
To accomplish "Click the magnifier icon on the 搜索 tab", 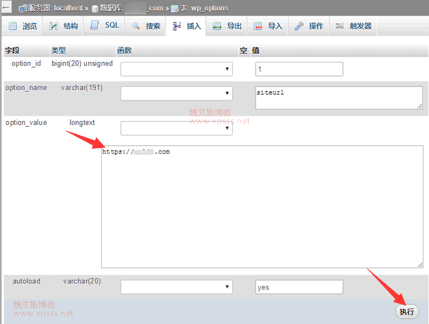I will tap(136, 26).
